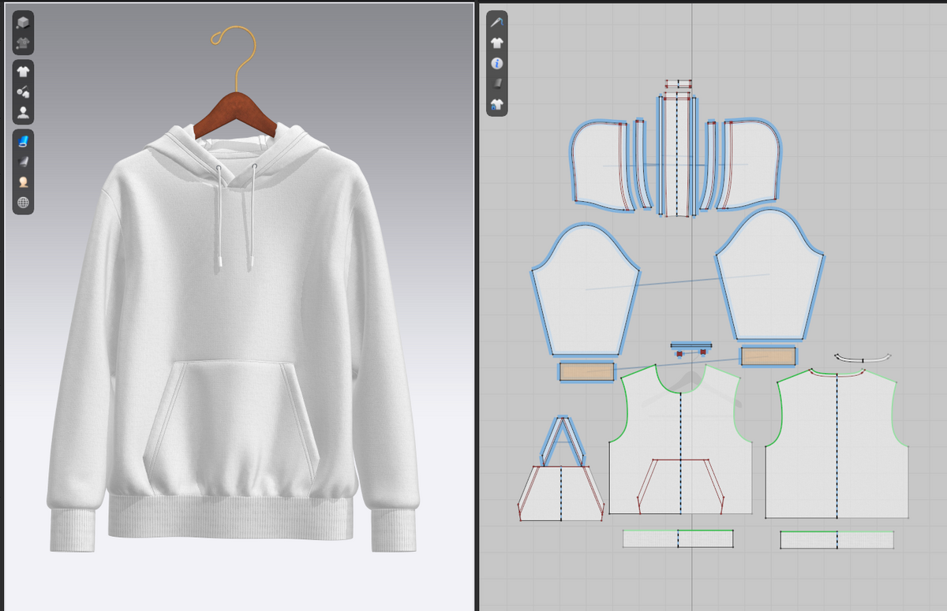The image size is (947, 611).
Task: Select the left sleeve pattern piece
Action: point(586,290)
